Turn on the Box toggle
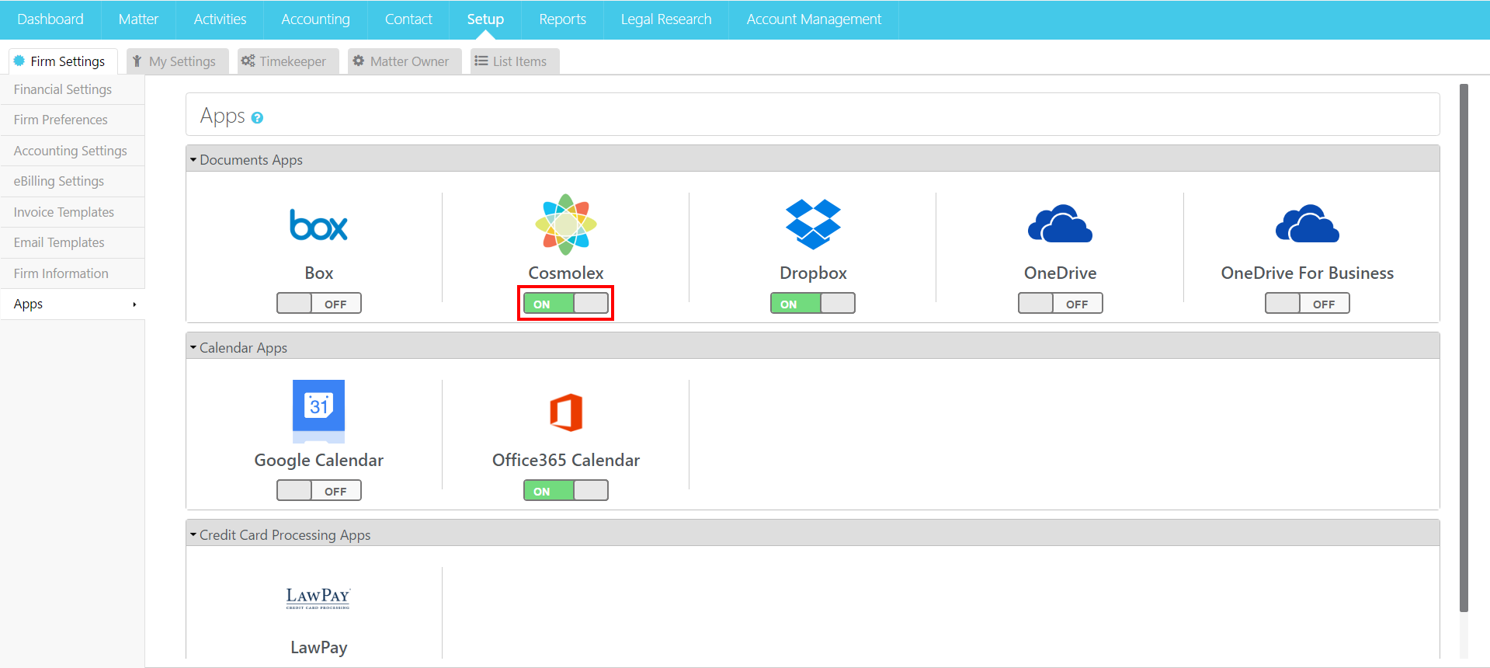Screen dimensions: 1490x668 click(x=318, y=303)
